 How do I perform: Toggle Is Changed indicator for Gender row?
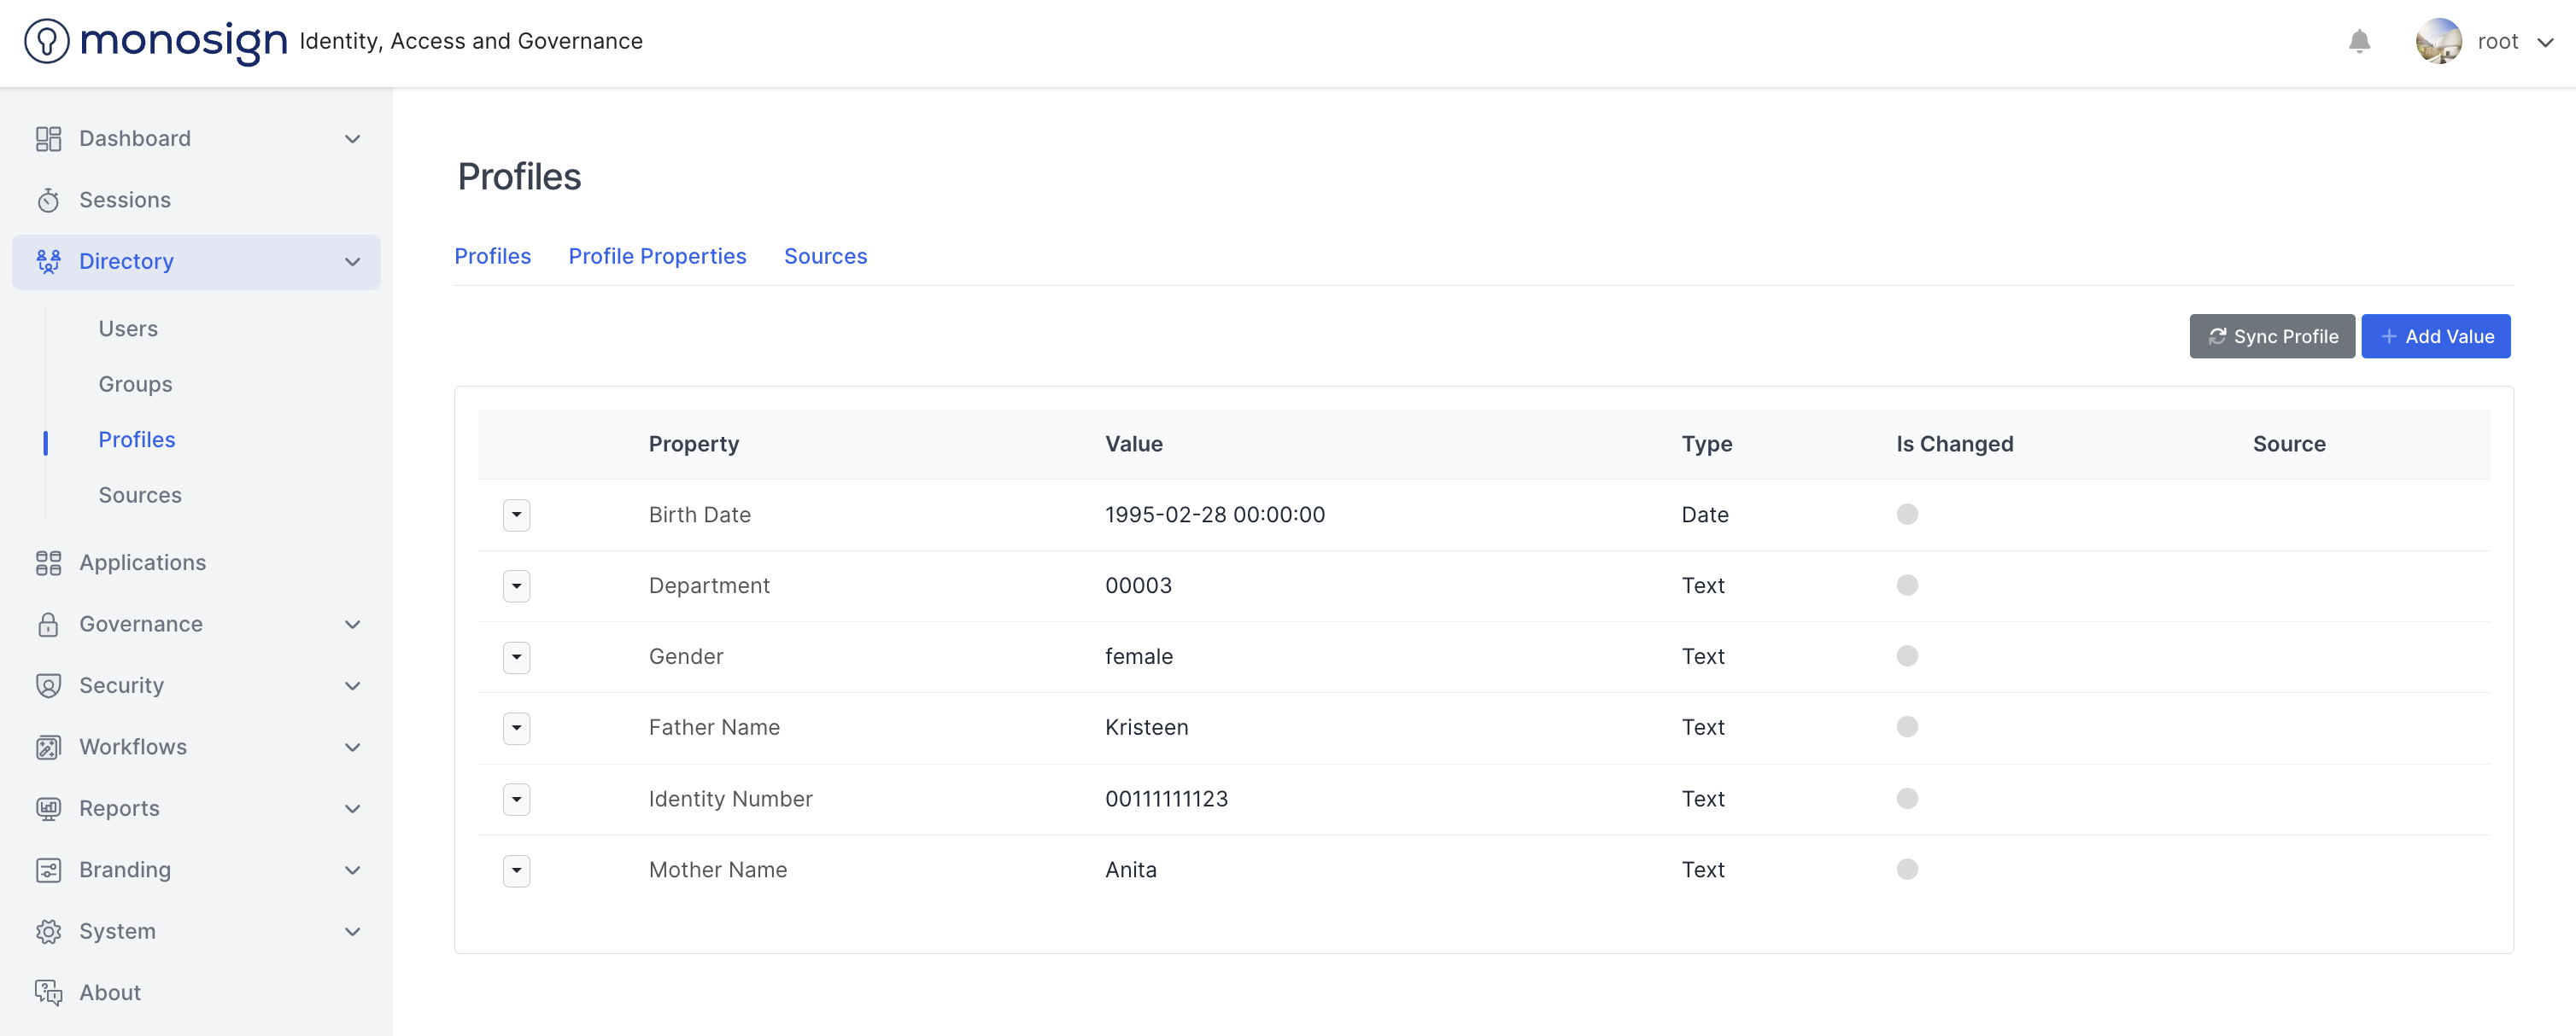tap(1906, 656)
